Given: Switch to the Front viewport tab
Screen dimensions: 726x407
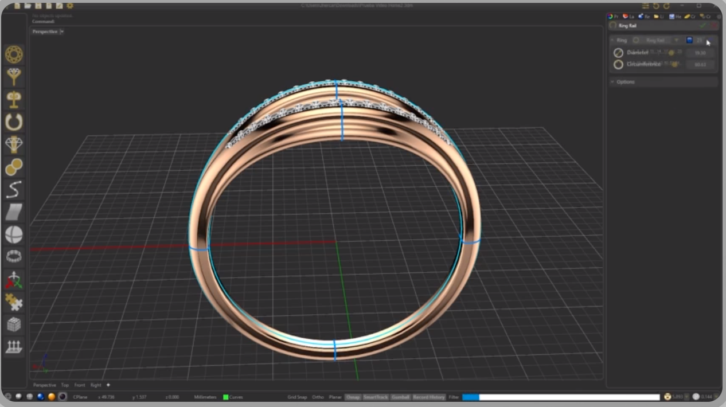Looking at the screenshot, I should pyautogui.click(x=80, y=385).
